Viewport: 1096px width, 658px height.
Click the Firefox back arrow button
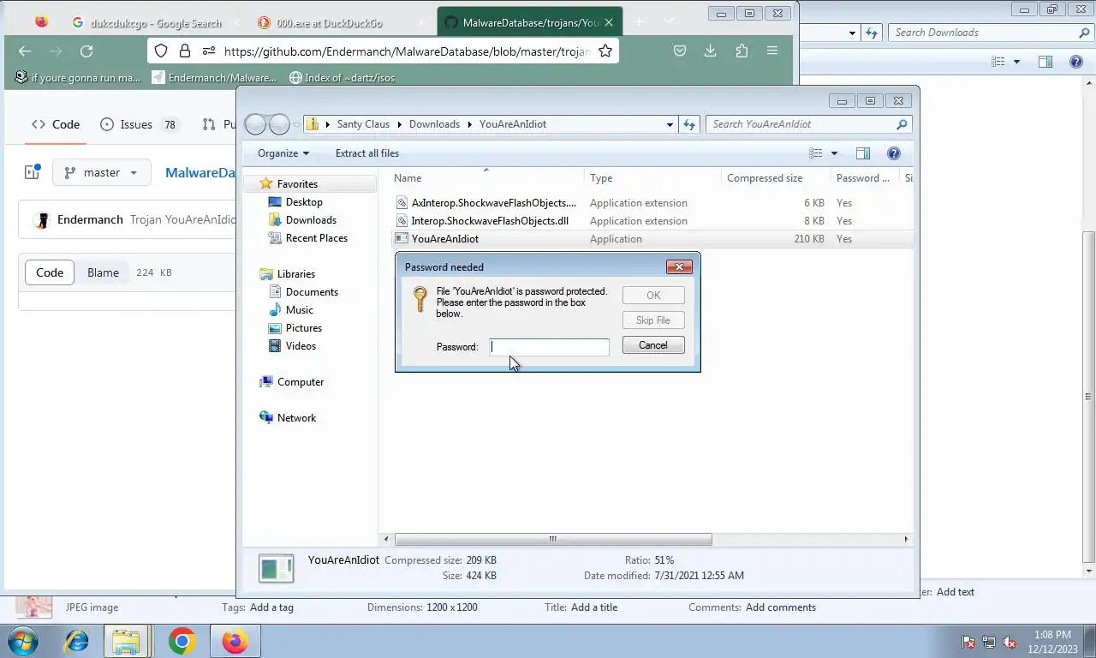(x=25, y=51)
